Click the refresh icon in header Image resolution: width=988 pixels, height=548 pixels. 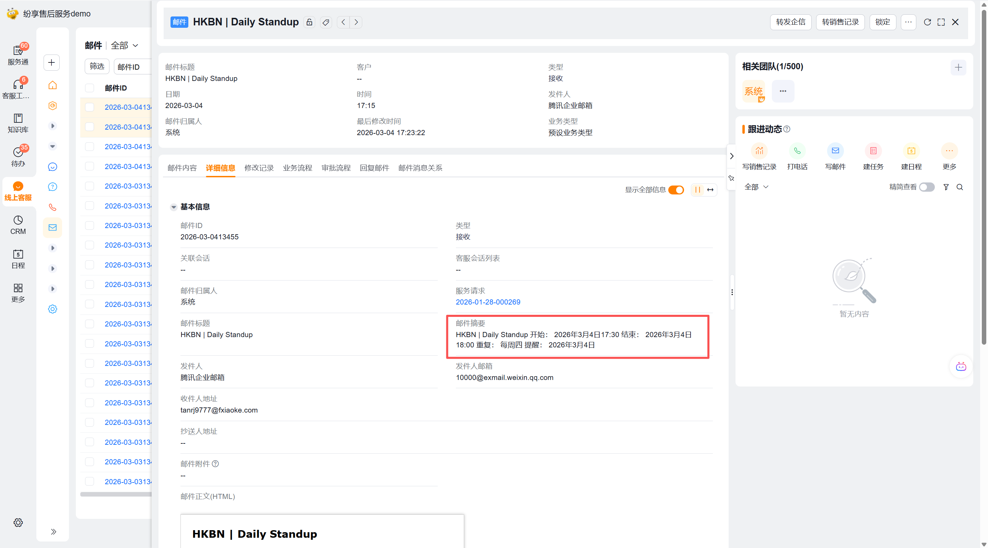tap(927, 22)
